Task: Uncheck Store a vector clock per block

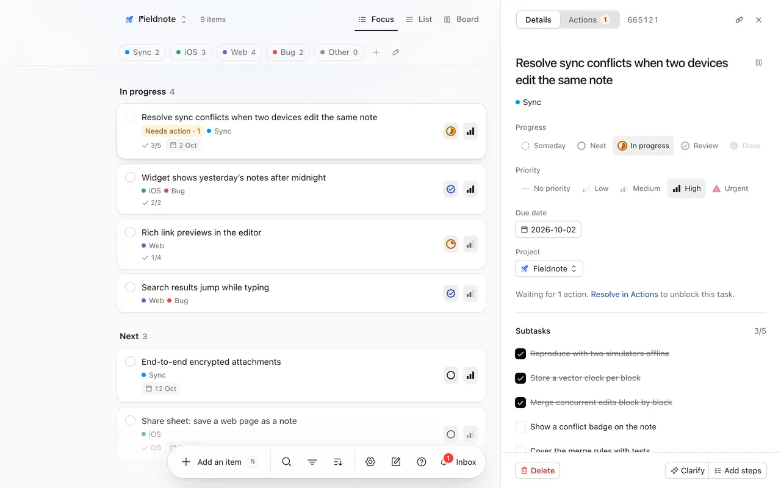Action: tap(520, 378)
